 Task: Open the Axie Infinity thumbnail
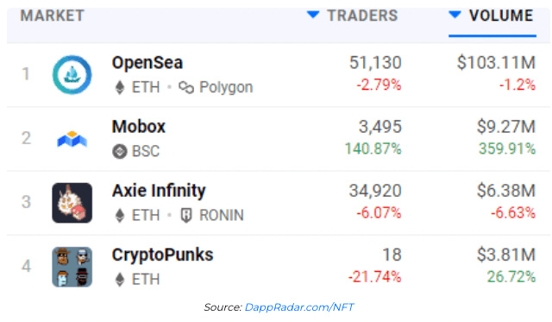click(72, 203)
